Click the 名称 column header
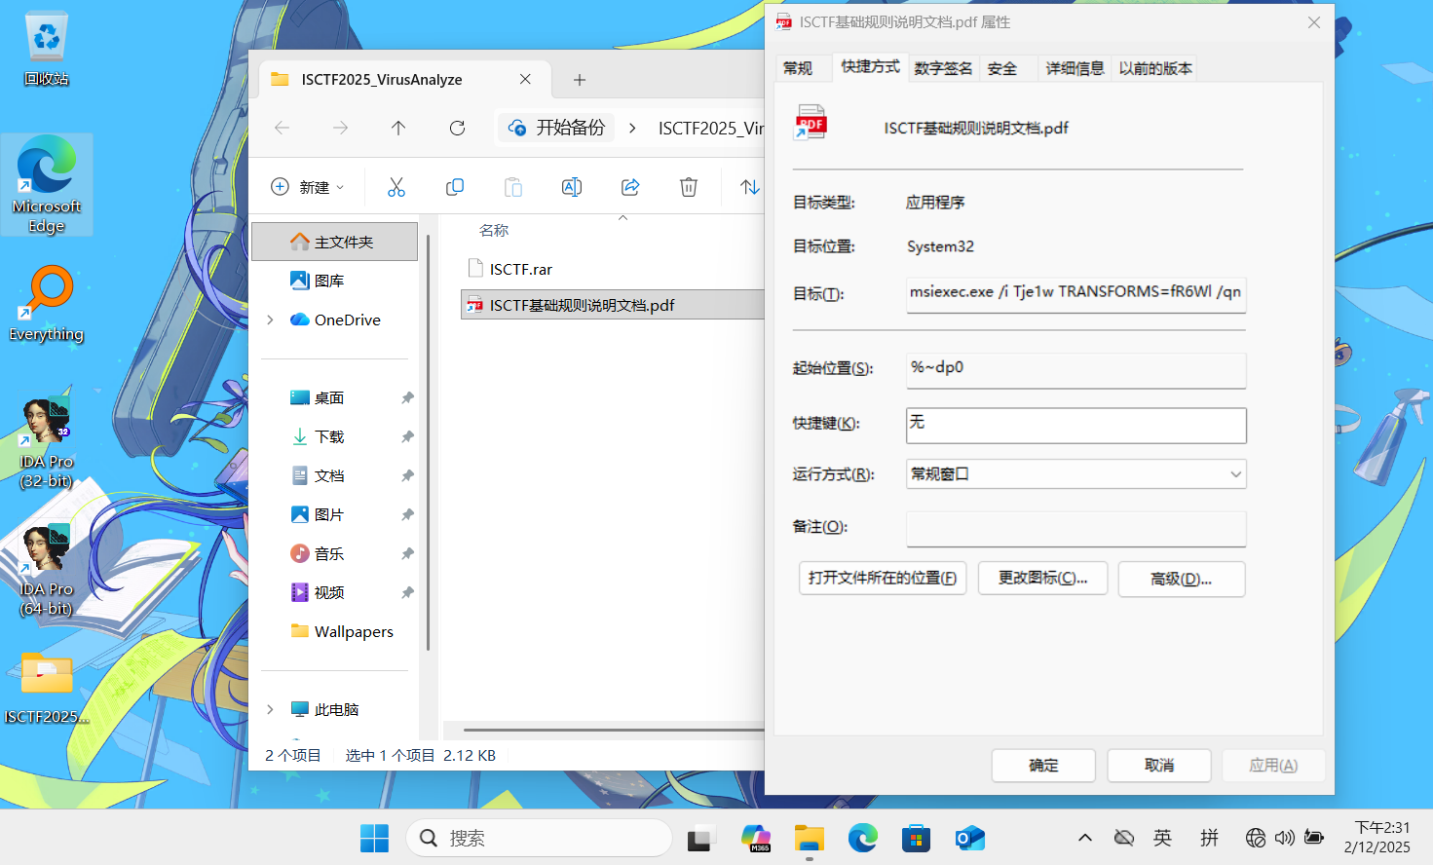The width and height of the screenshot is (1433, 865). point(494,231)
